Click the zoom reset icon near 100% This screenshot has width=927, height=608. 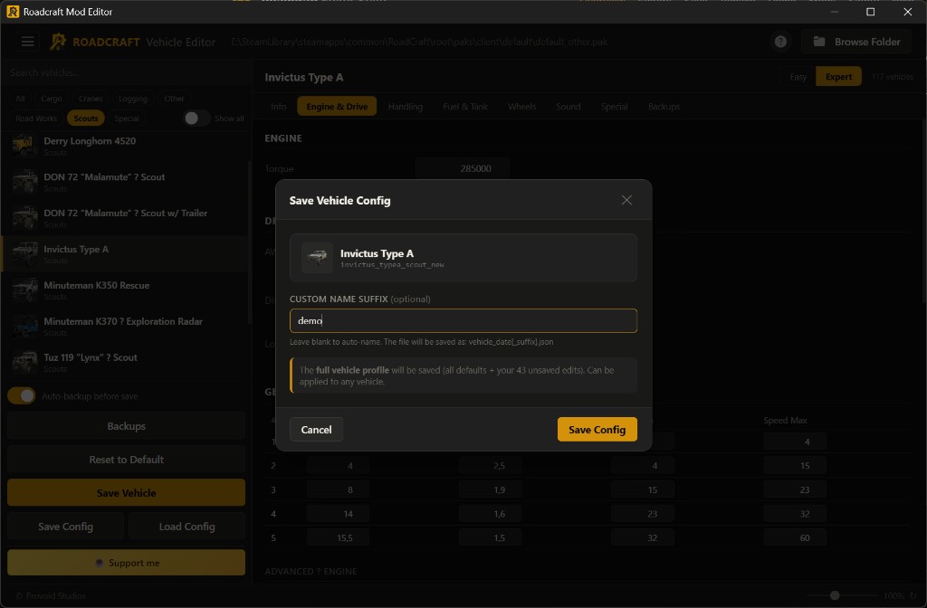[913, 595]
